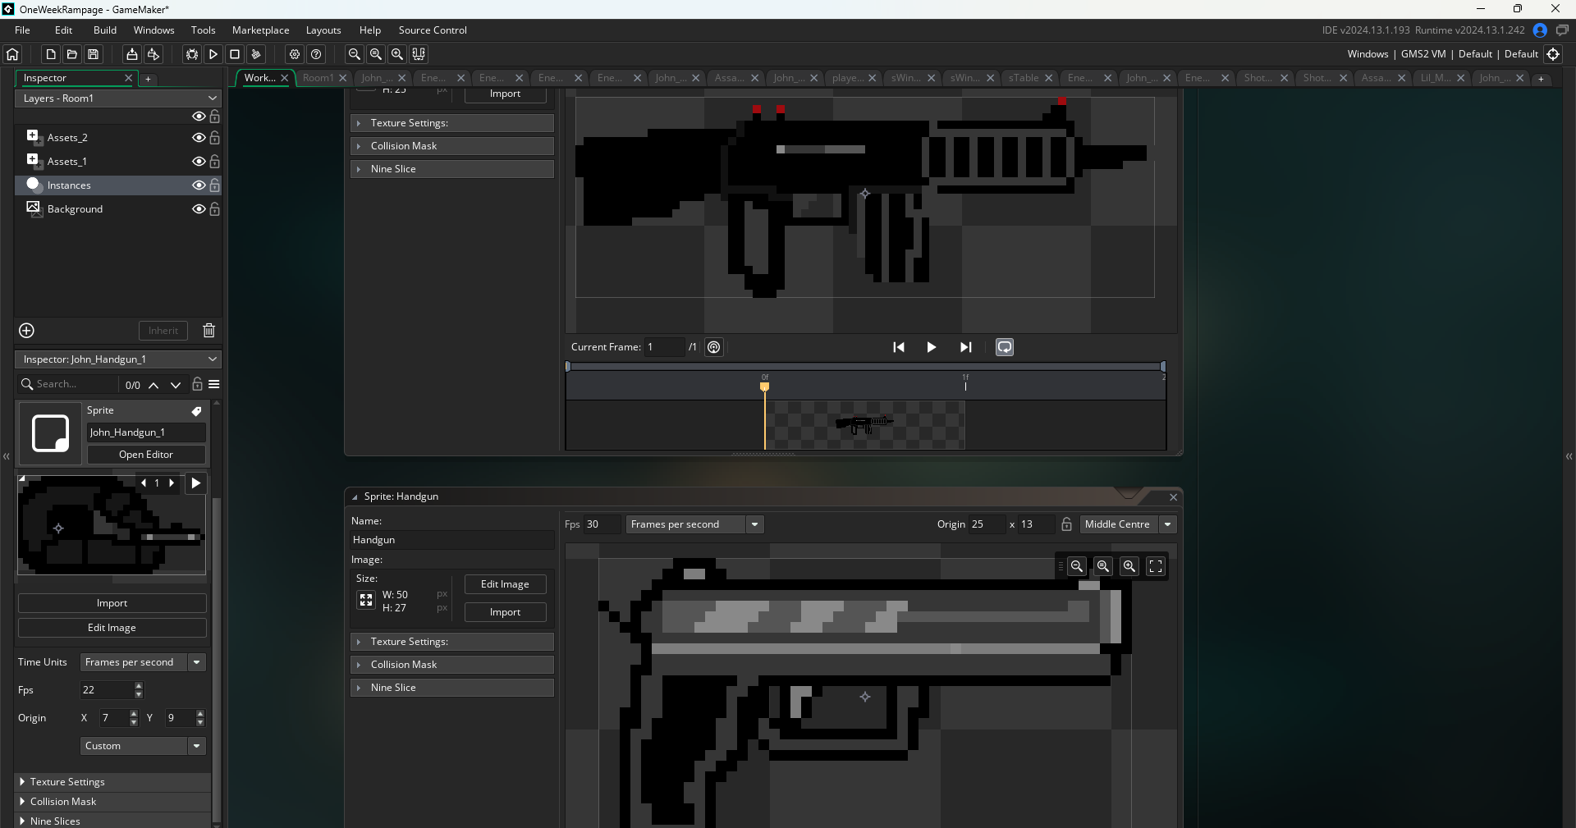The height and width of the screenshot is (828, 1576).
Task: Open the Start Page home icon
Action: click(x=12, y=54)
